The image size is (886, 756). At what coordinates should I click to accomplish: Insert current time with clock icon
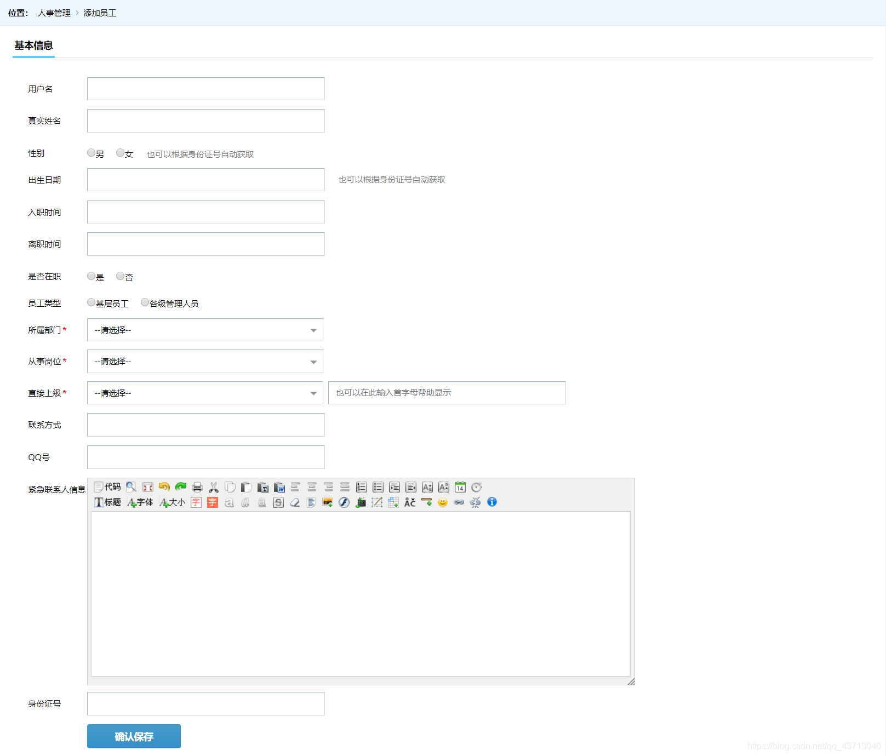click(477, 487)
